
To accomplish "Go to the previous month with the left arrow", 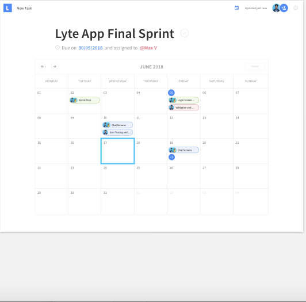I will 43,66.
